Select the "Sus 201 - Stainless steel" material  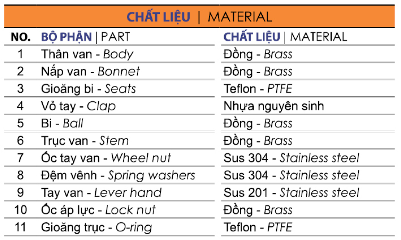[x=291, y=192]
